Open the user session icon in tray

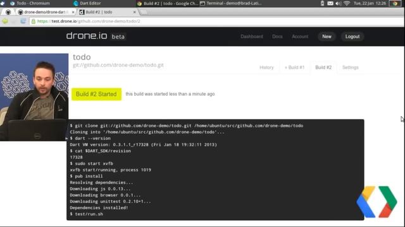395,3
